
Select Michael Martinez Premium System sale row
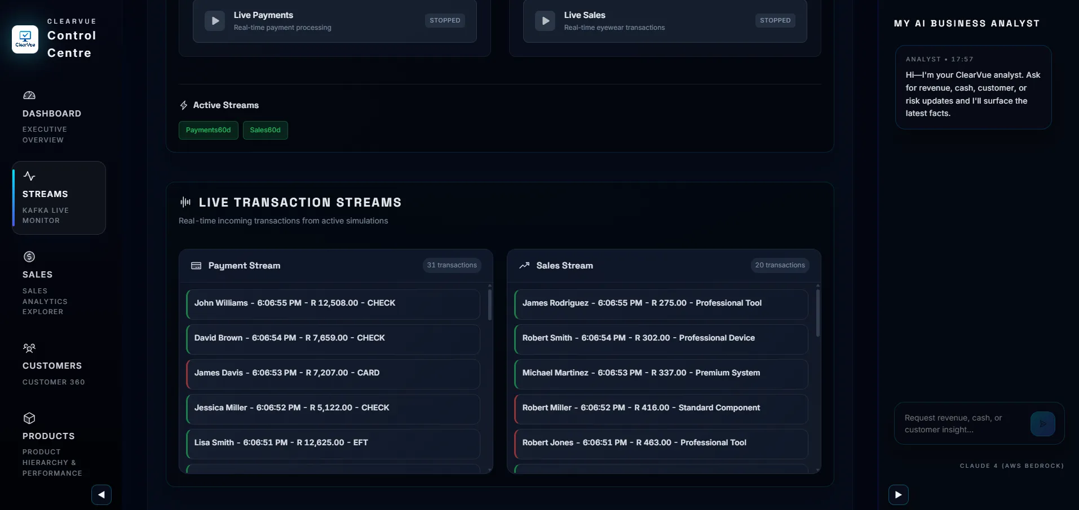661,374
